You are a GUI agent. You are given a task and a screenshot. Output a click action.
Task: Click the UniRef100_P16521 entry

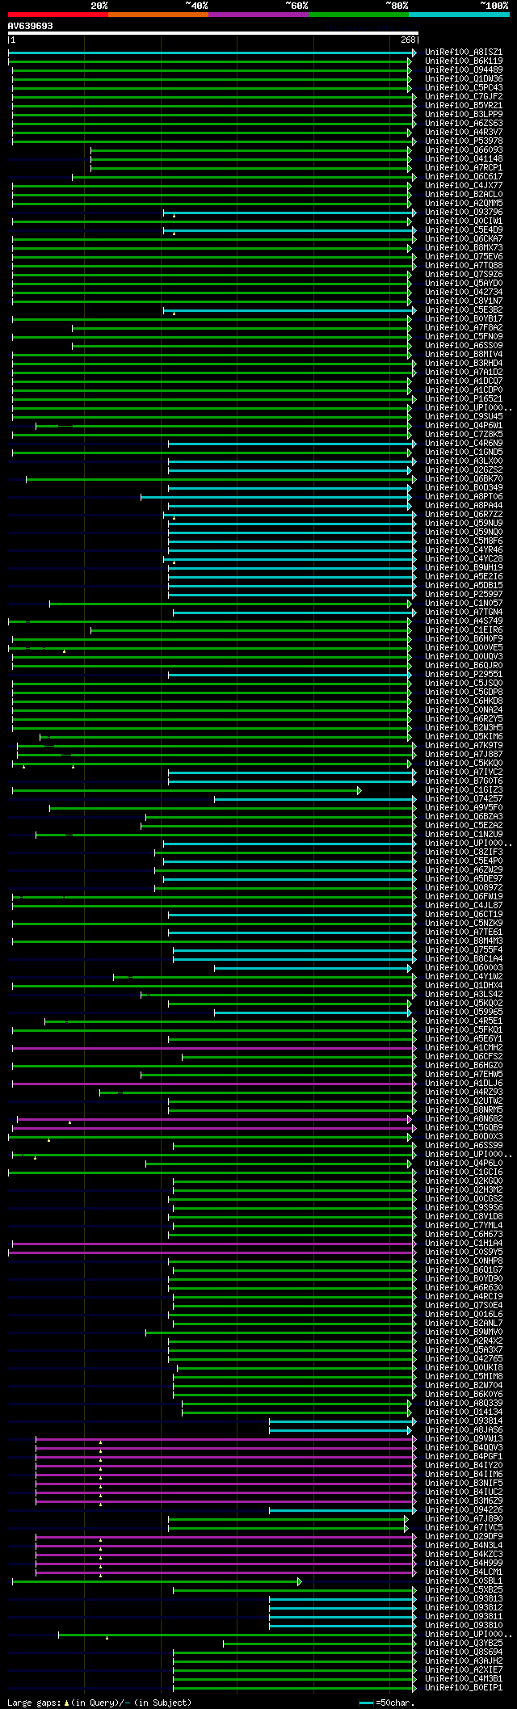[x=464, y=399]
